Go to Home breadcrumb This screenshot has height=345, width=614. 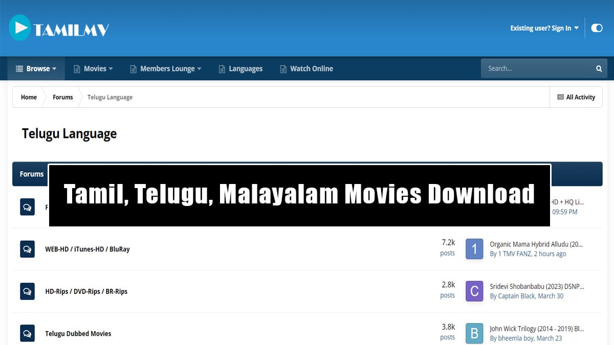[29, 97]
